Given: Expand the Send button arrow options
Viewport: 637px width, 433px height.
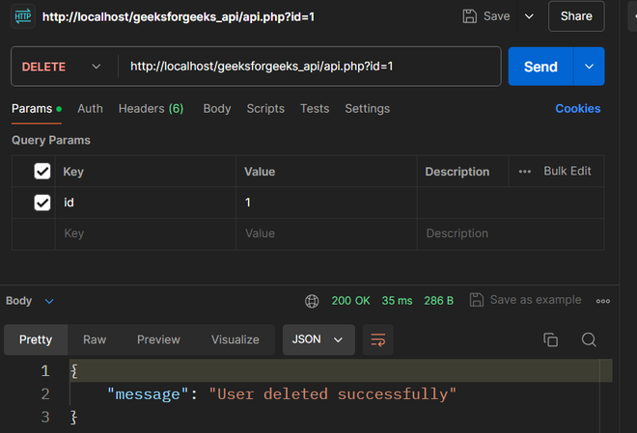Looking at the screenshot, I should 589,67.
